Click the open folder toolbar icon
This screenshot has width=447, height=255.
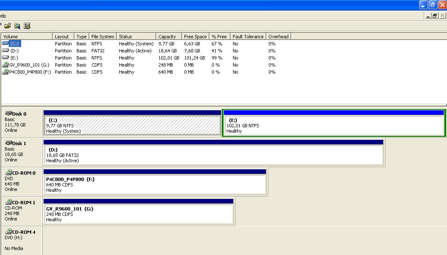click(x=7, y=26)
